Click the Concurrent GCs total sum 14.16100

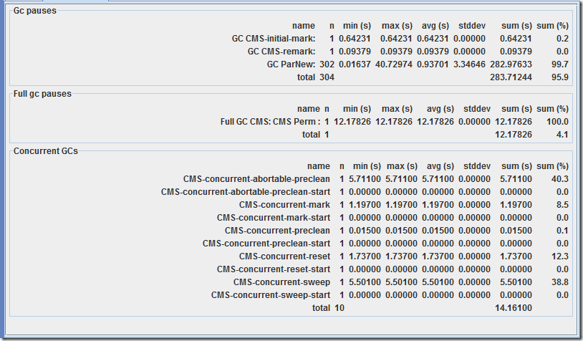point(513,307)
